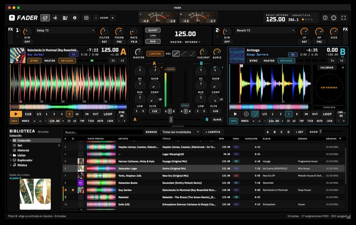This screenshot has height=225, width=356.
Task: Add a new folder with + CARPETA
Action: pos(213,132)
